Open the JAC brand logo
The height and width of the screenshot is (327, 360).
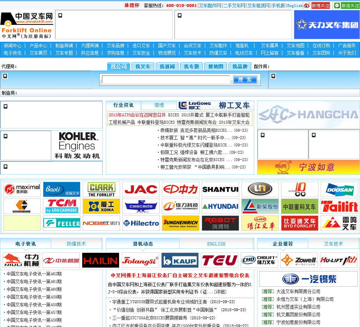(141, 189)
